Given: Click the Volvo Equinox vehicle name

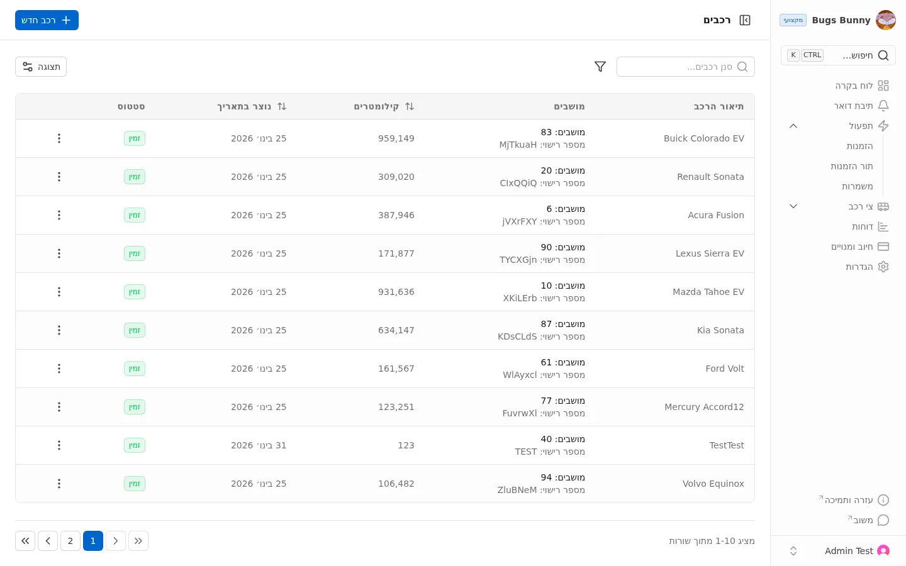Looking at the screenshot, I should coord(713,484).
